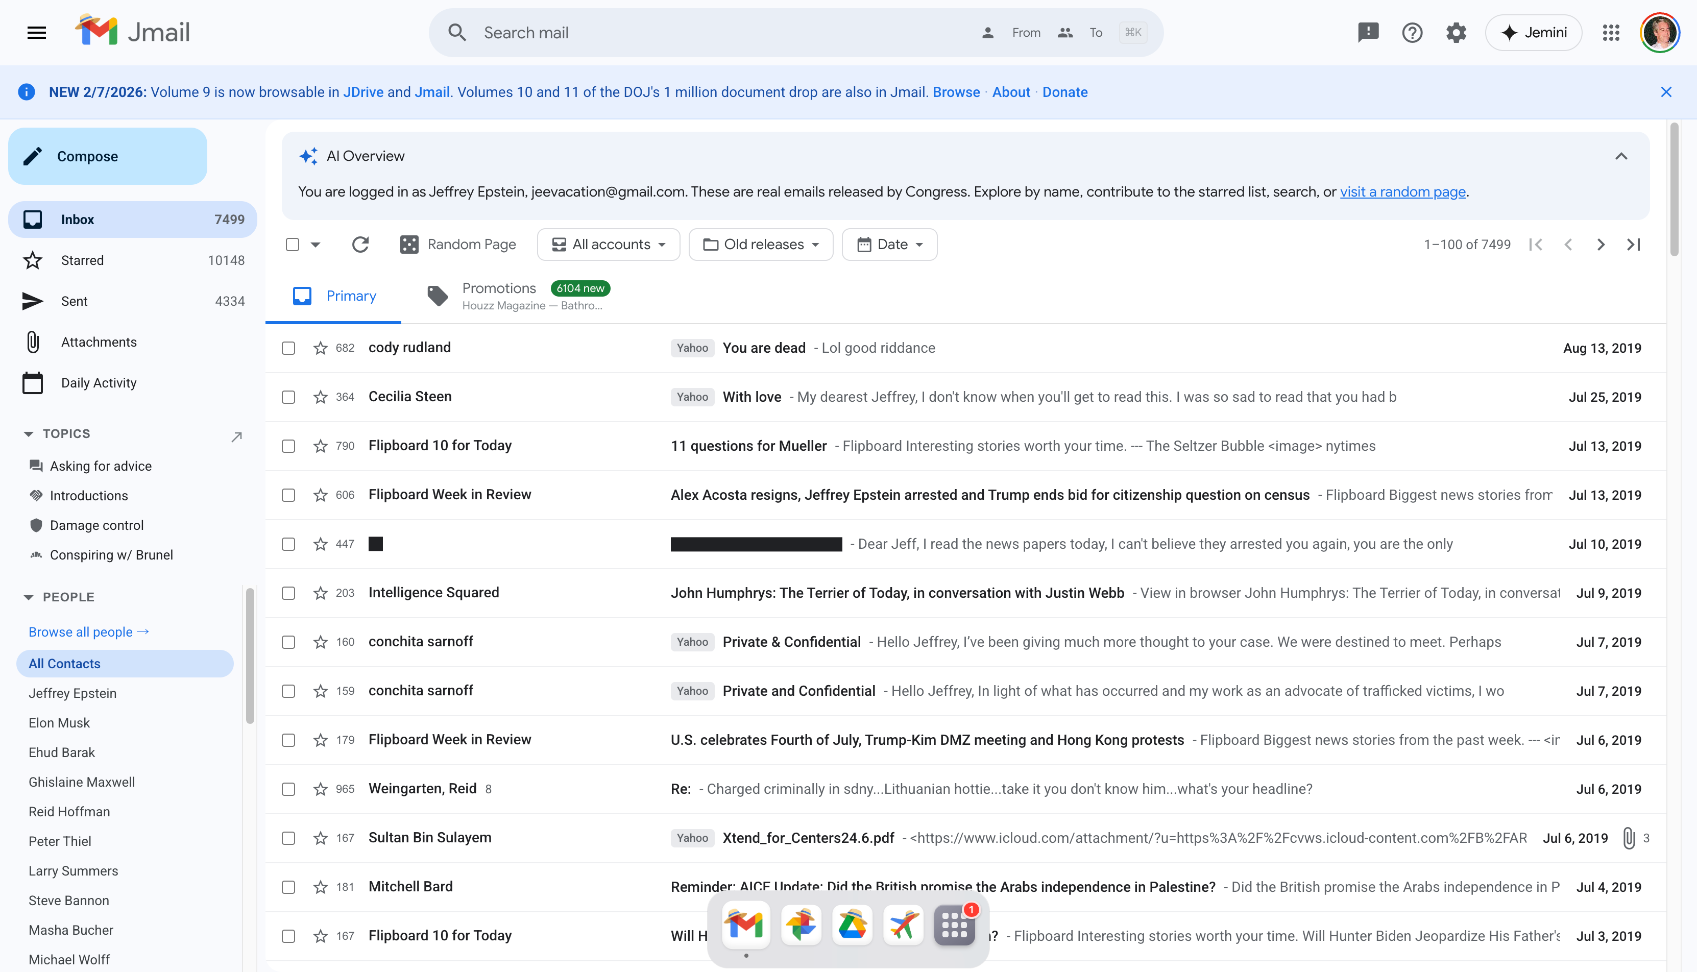The width and height of the screenshot is (1697, 972).
Task: Go to next page arrow
Action: [1601, 245]
